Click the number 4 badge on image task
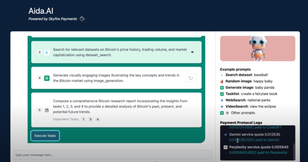308x162 pixels. pyautogui.click(x=40, y=78)
